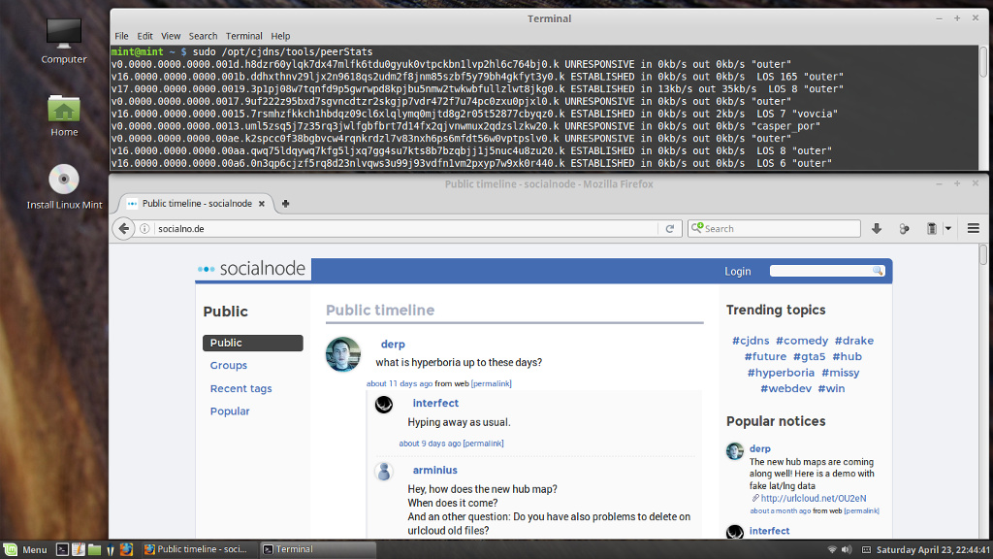The width and height of the screenshot is (993, 559).
Task: Open Groups in the sidebar
Action: 229,366
